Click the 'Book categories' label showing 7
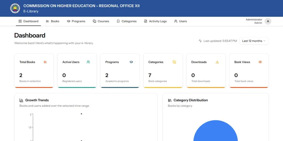The height and width of the screenshot is (141, 283). tap(158, 81)
